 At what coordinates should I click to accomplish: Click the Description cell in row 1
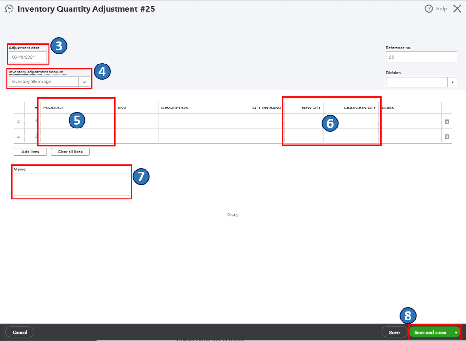click(x=195, y=121)
